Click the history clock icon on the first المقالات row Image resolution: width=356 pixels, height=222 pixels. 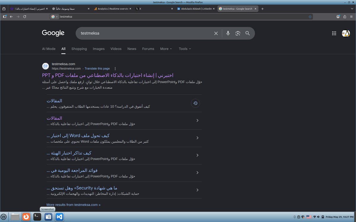195,103
